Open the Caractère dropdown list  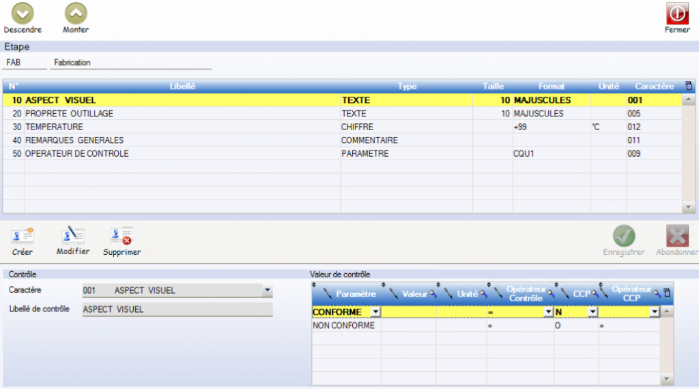tap(266, 291)
